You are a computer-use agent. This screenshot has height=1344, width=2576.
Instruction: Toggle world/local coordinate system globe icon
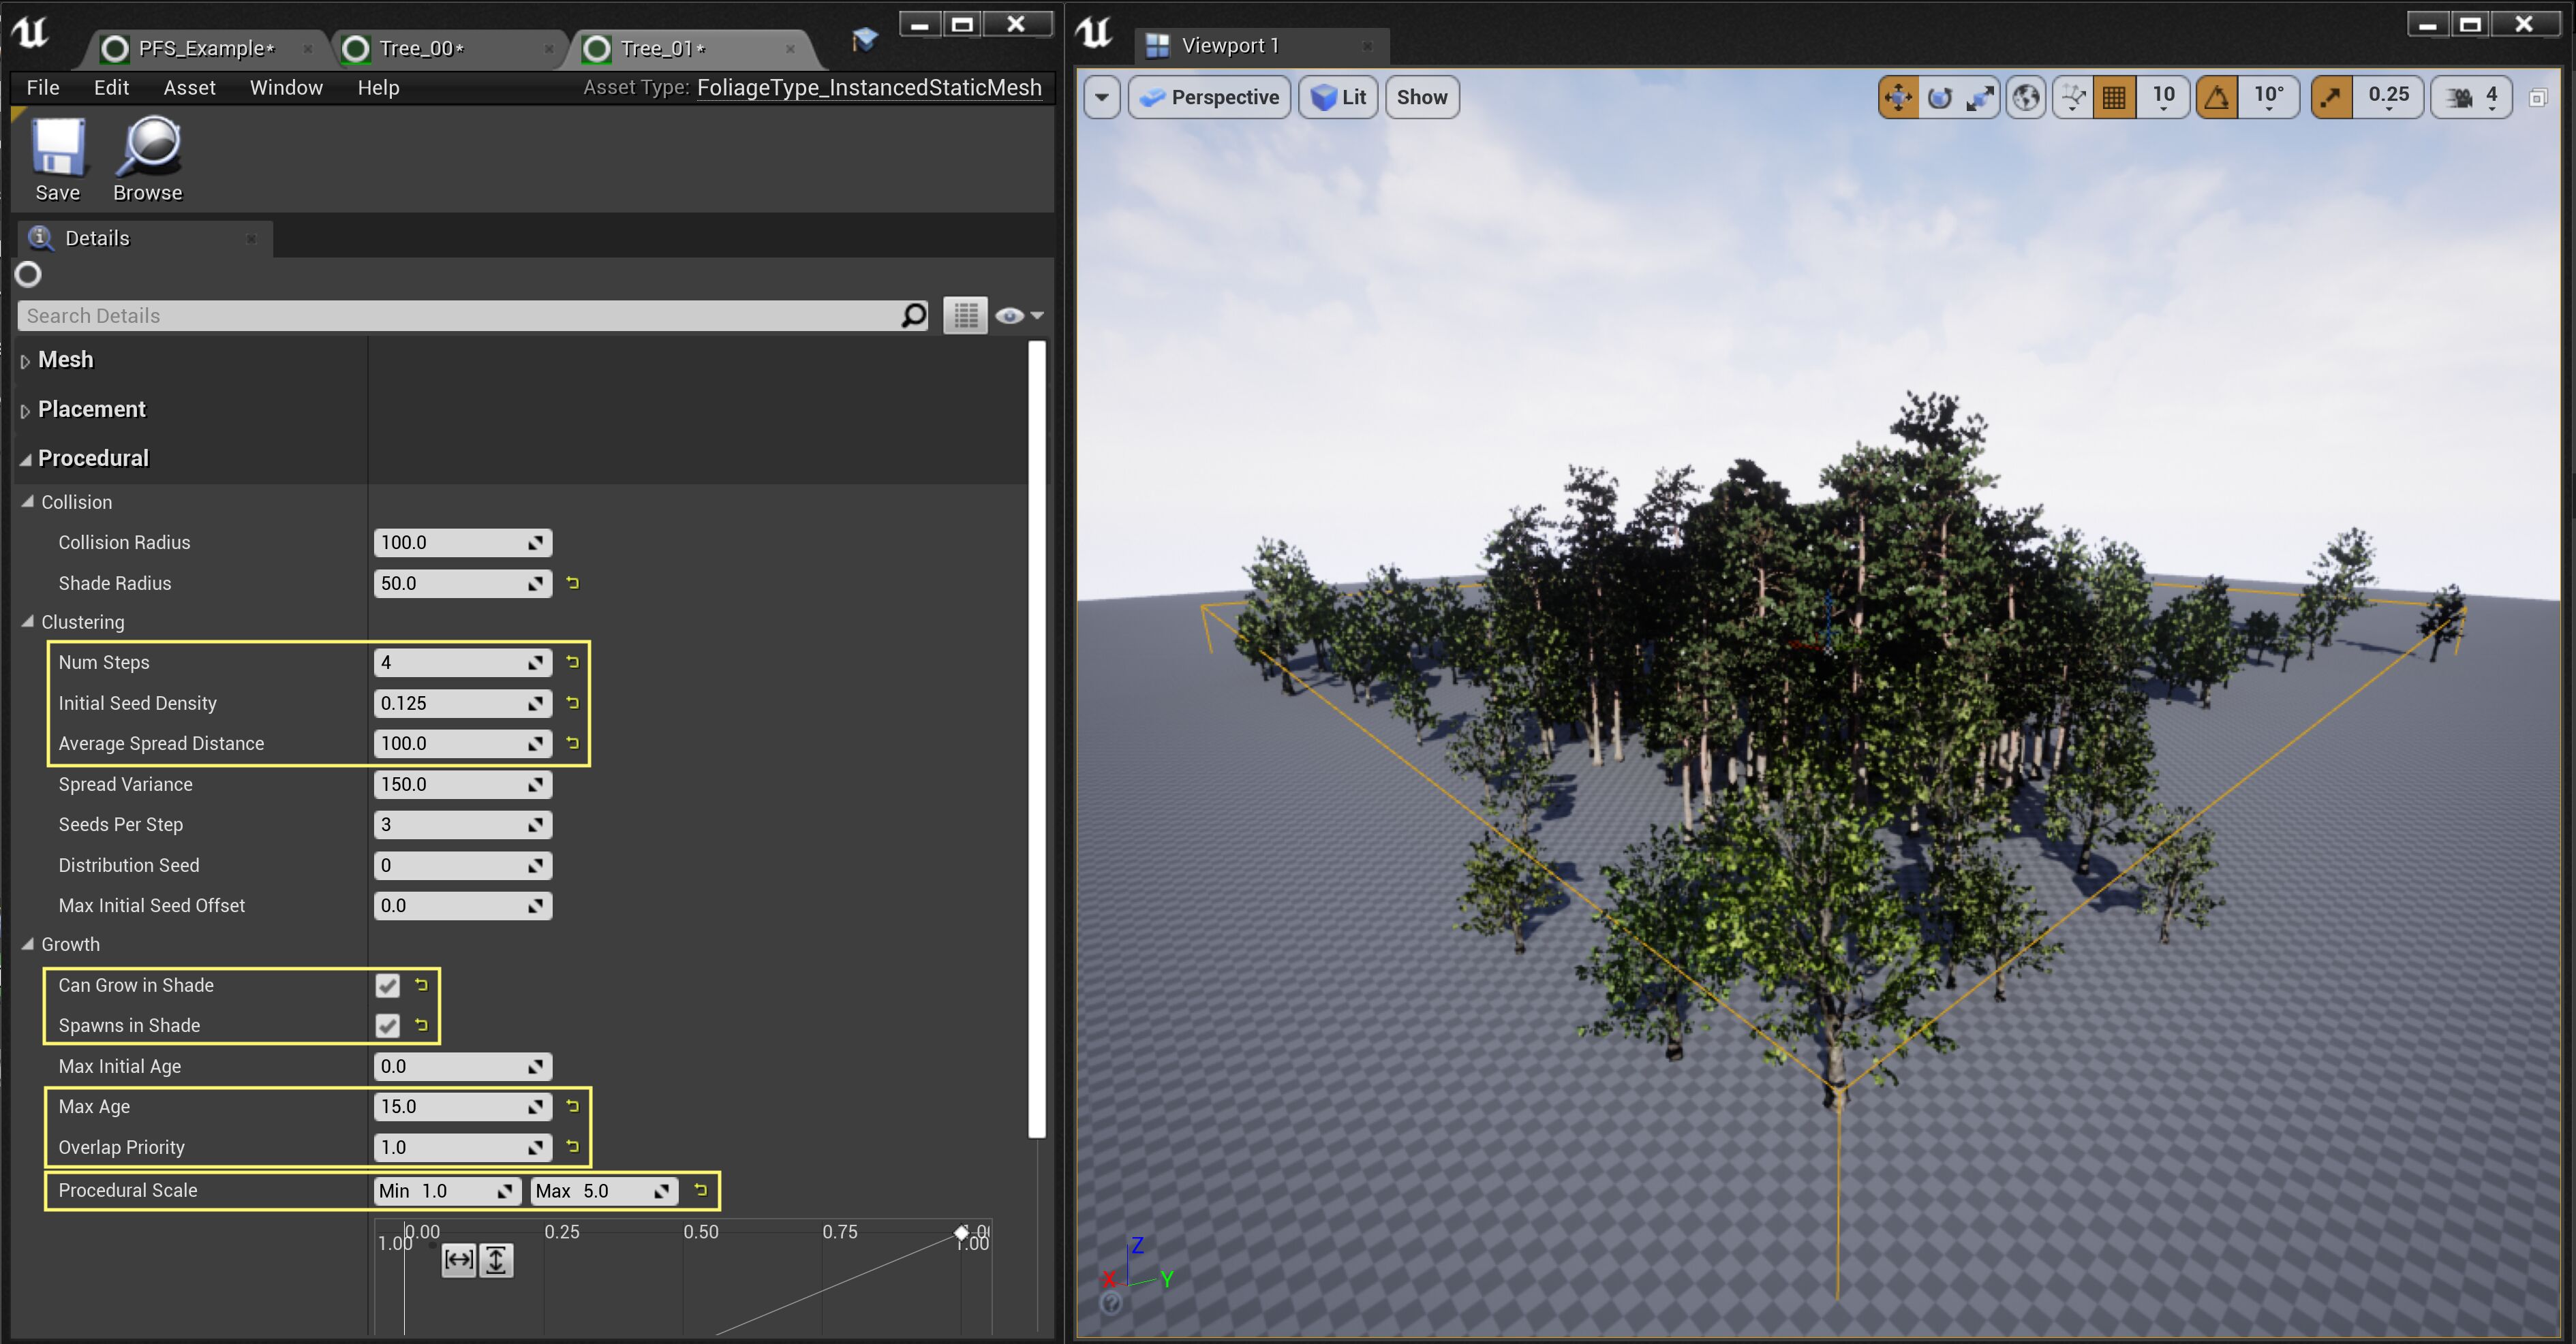click(2026, 97)
